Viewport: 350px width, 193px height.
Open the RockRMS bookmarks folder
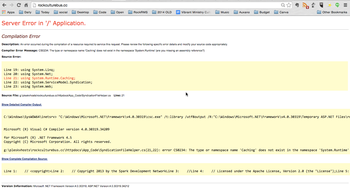[138, 12]
